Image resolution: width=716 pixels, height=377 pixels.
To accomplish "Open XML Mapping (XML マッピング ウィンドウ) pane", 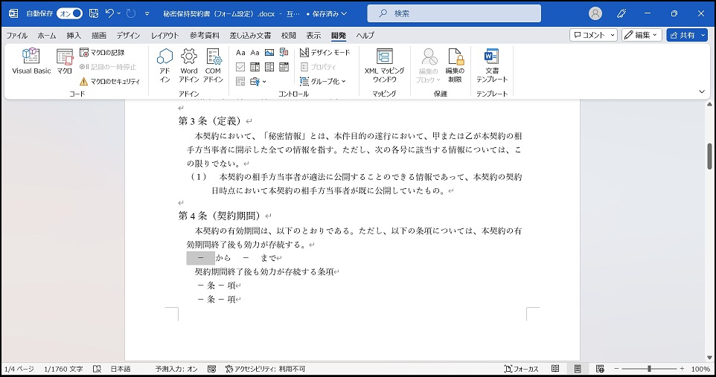I will pyautogui.click(x=384, y=65).
